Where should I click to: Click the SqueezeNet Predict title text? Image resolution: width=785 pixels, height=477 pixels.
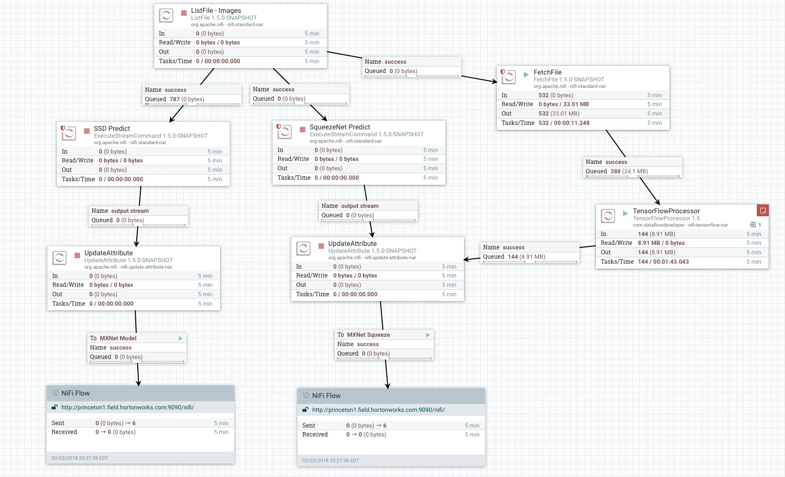tap(340, 127)
